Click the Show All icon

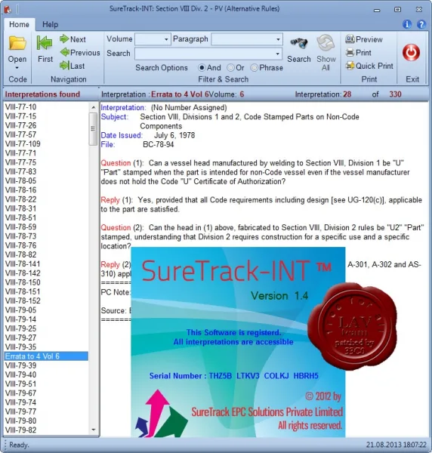click(326, 43)
